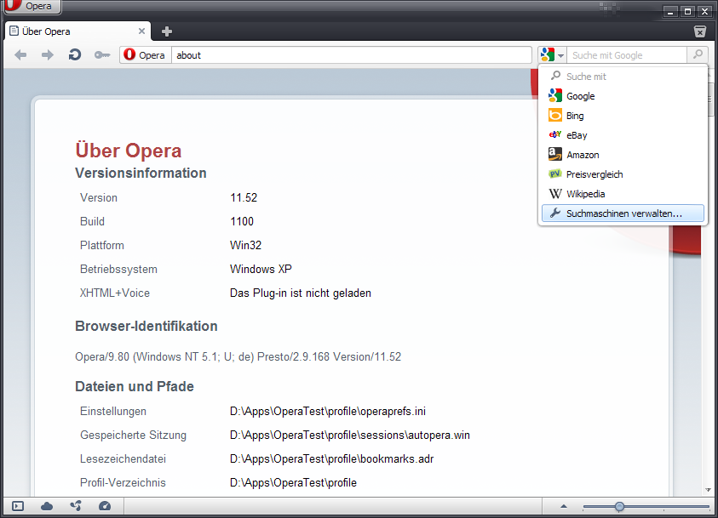Close the Über Opera tab
Viewport: 718px width, 518px height.
tap(141, 31)
